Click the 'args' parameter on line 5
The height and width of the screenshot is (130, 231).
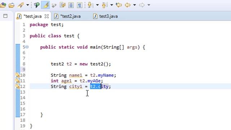pyautogui.click(x=132, y=47)
